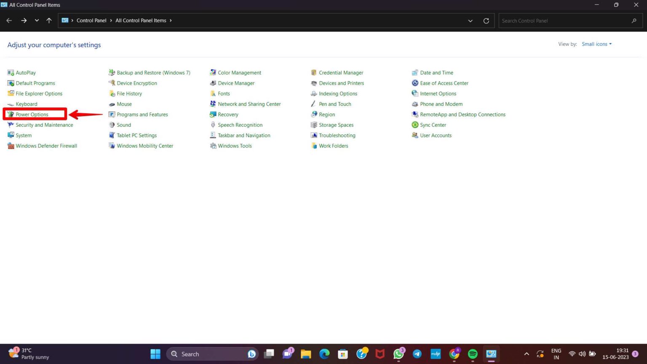This screenshot has height=364, width=647.
Task: Adjust system volume from the tray speaker
Action: point(582,354)
